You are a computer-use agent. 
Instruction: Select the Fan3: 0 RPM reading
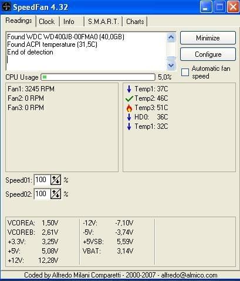coord(26,108)
